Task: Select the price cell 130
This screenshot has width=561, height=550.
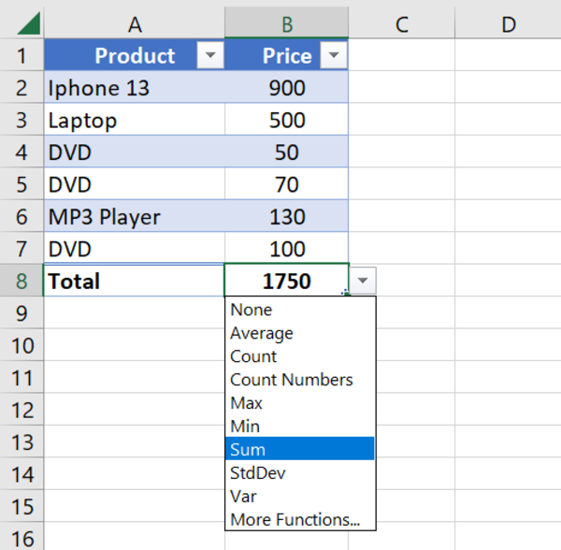Action: click(x=287, y=216)
